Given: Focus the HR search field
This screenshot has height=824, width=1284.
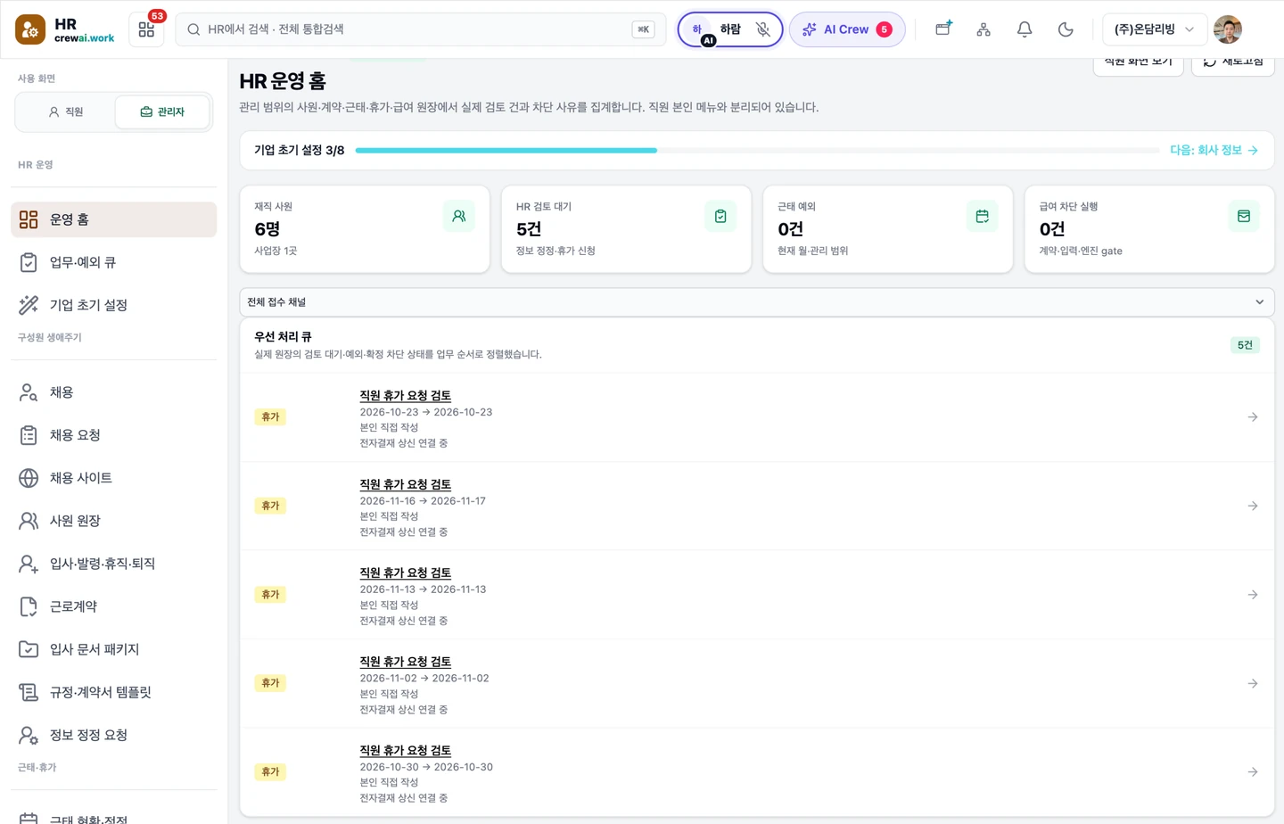Looking at the screenshot, I should [x=421, y=29].
